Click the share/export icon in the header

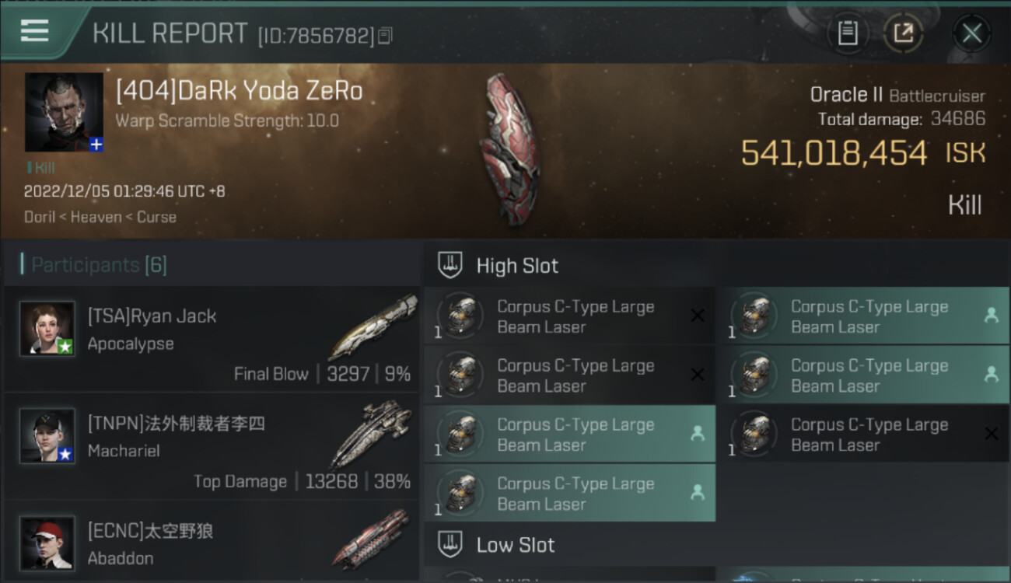click(x=904, y=33)
